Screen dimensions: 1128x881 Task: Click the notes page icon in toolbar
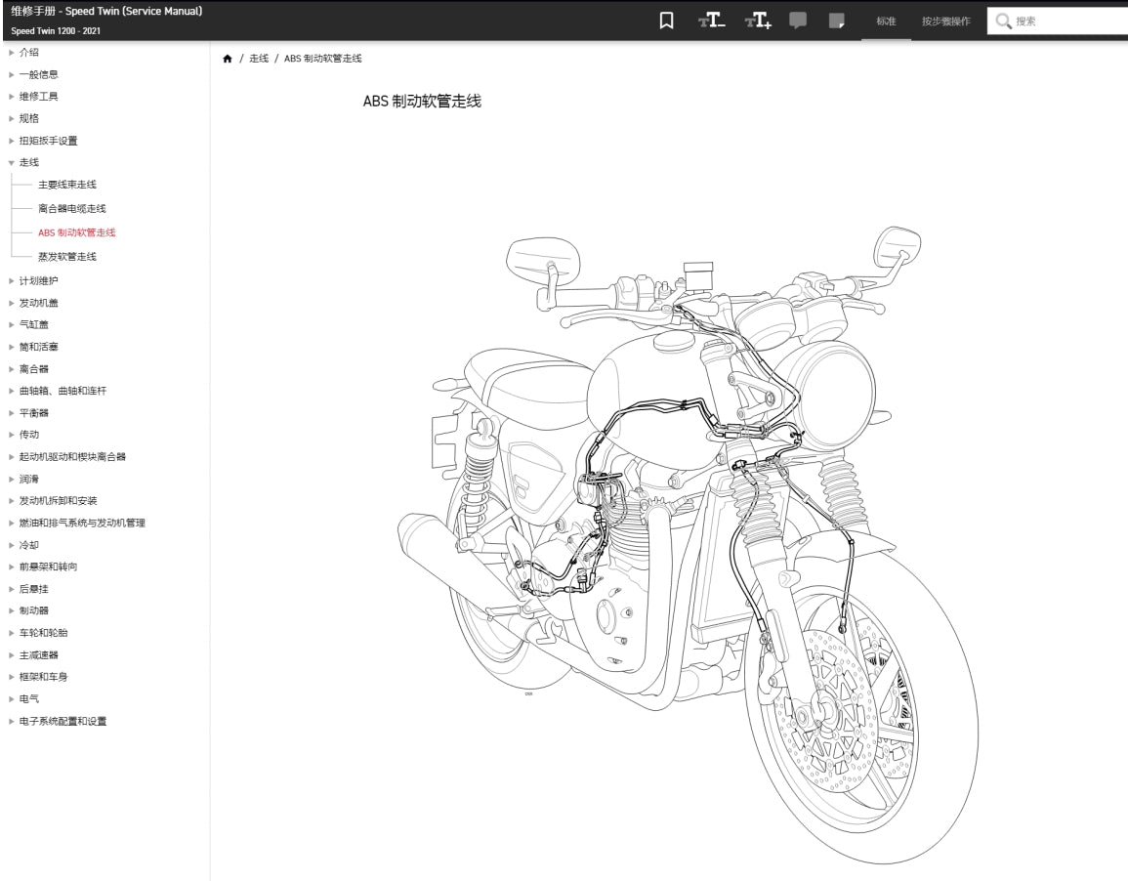[837, 20]
